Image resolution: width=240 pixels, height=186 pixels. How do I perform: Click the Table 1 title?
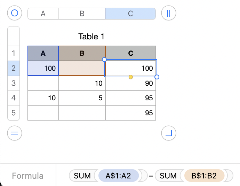[x=91, y=37]
